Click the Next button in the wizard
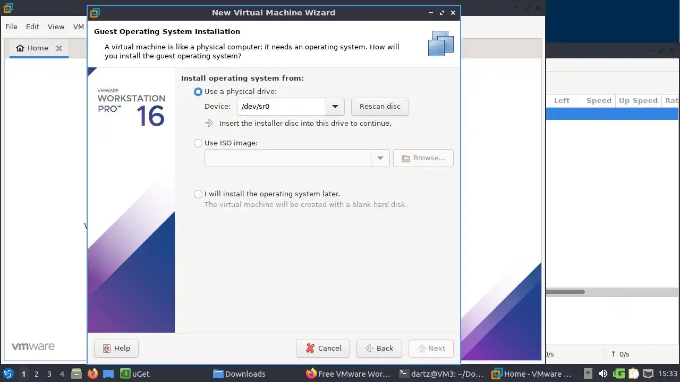Image resolution: width=680 pixels, height=382 pixels. (x=431, y=349)
